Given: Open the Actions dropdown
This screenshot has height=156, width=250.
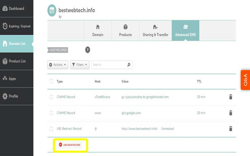Looking at the screenshot, I should pos(58,65).
